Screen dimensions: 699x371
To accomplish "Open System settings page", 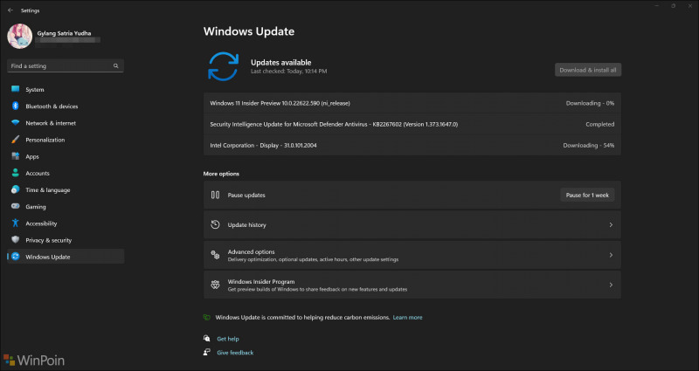I will 66,90.
